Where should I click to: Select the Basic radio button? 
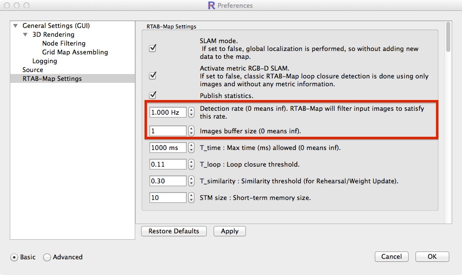tap(14, 257)
